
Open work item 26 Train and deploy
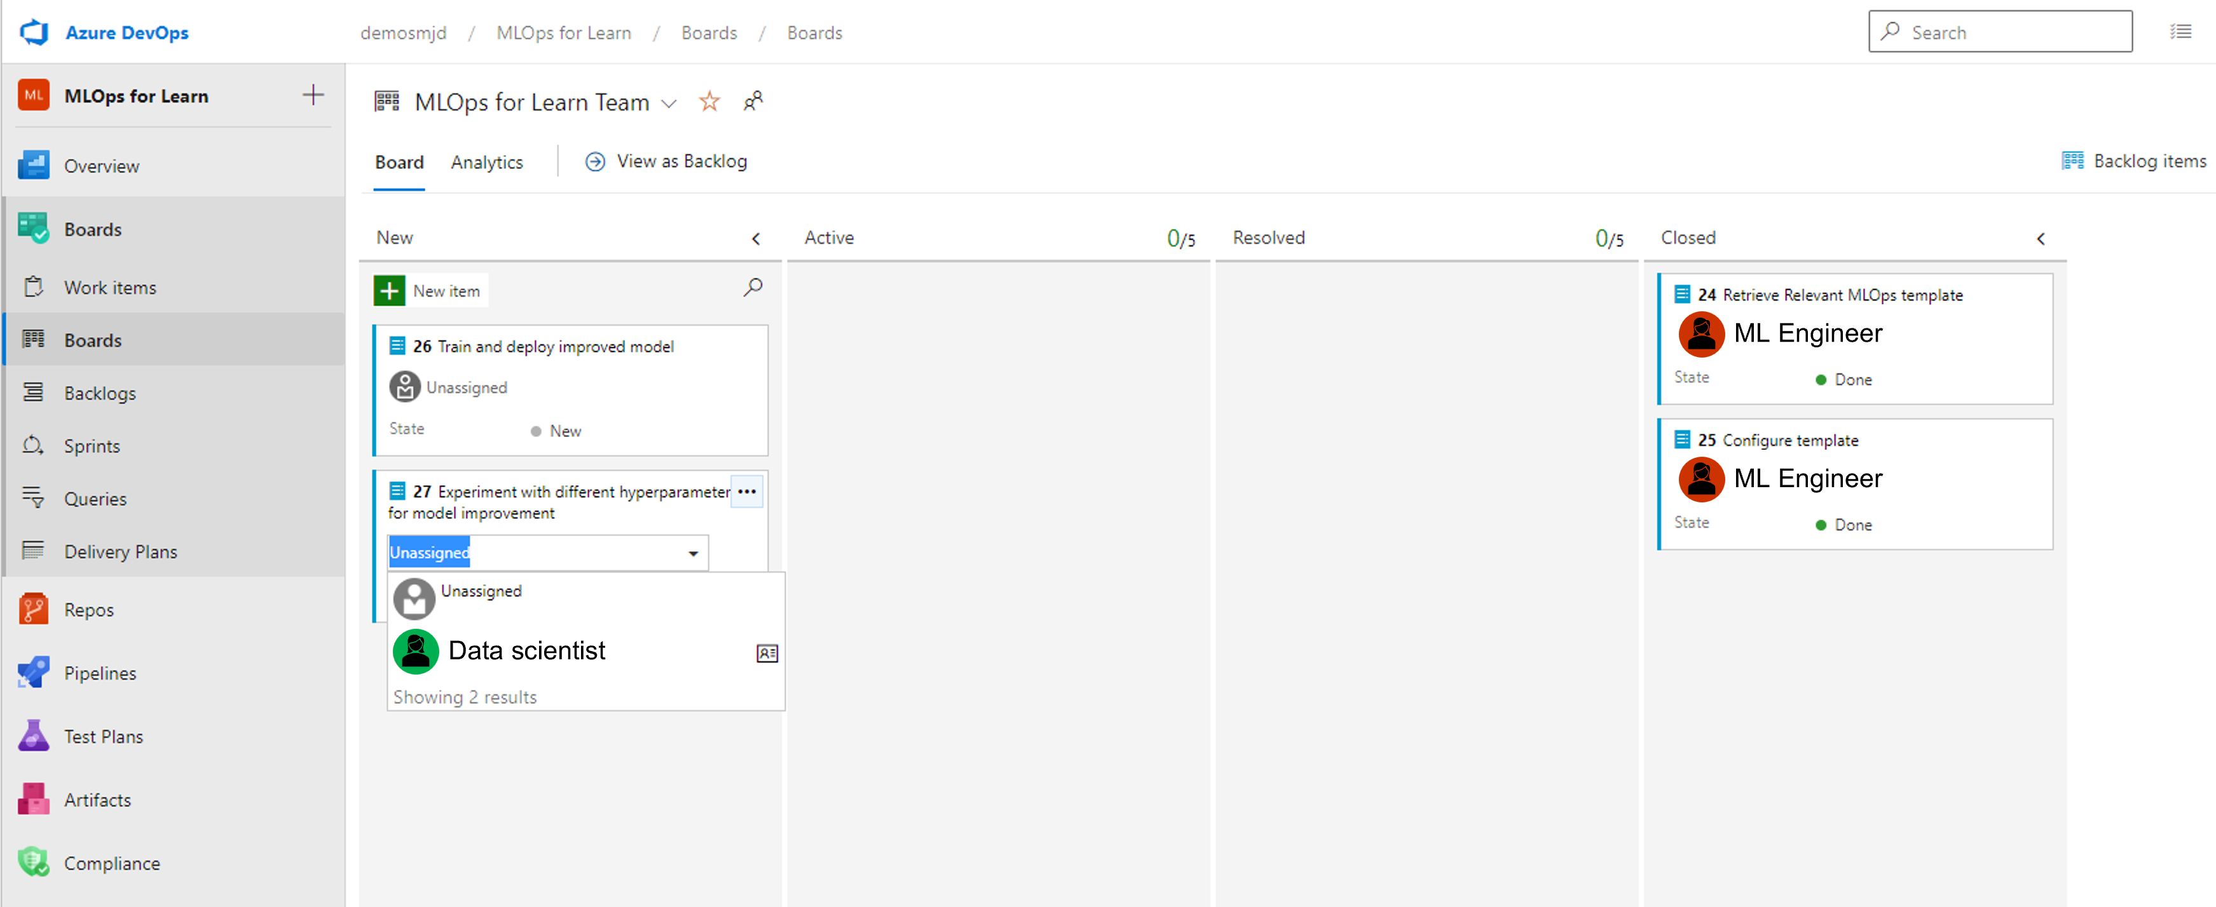(x=556, y=345)
